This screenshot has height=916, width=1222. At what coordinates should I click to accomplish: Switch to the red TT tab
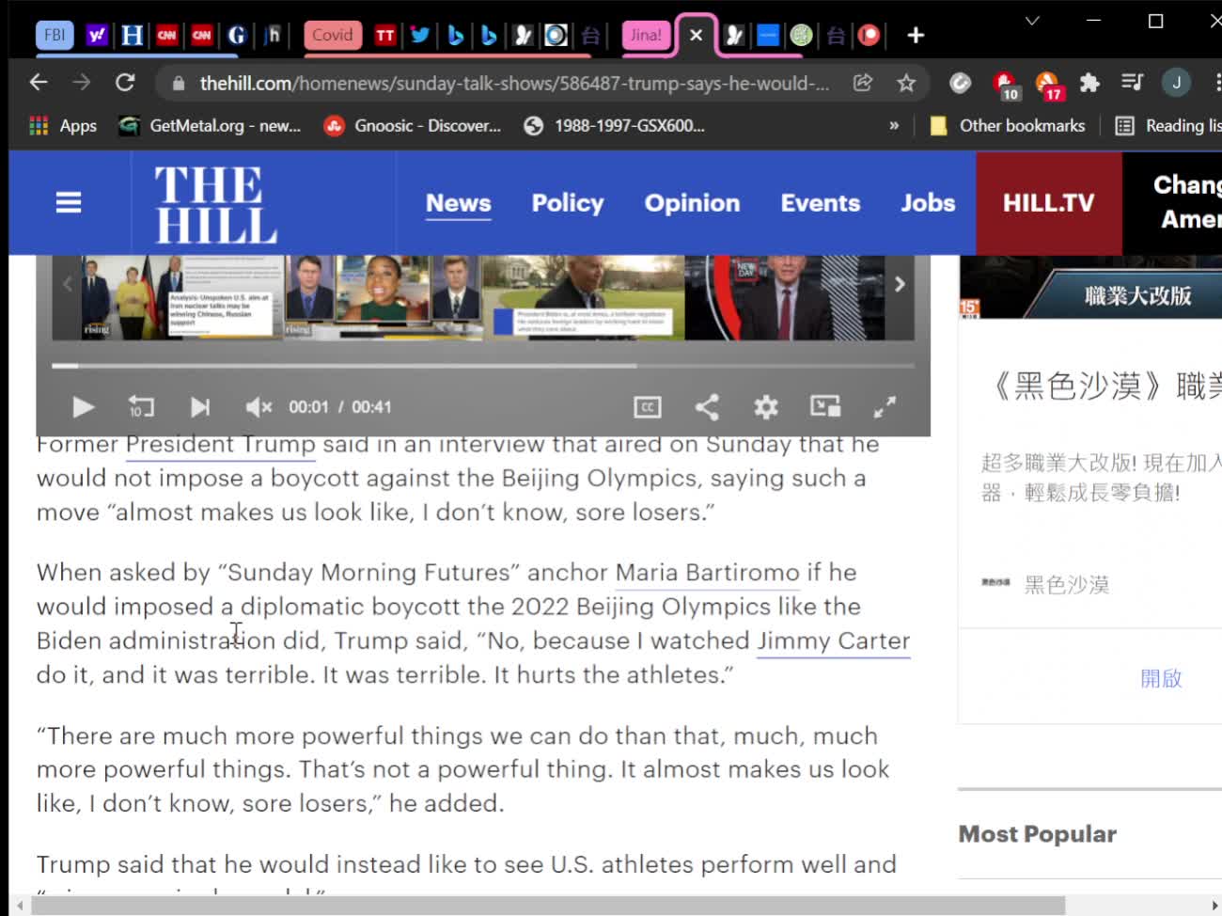[385, 35]
